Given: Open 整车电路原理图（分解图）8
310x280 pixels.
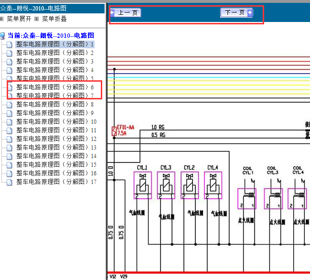Looking at the screenshot, I should 55,105.
